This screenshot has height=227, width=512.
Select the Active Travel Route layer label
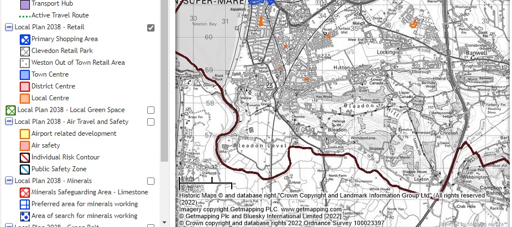60,15
